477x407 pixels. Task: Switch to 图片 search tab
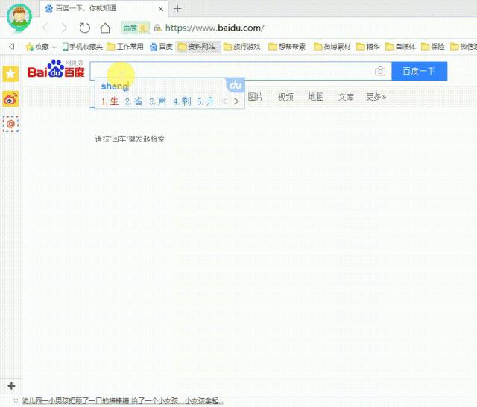click(x=255, y=97)
